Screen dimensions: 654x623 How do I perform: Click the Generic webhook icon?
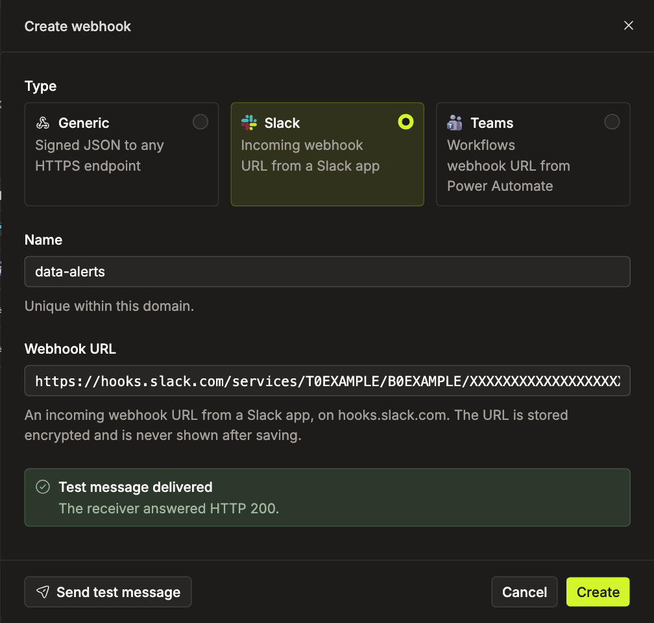pos(43,123)
